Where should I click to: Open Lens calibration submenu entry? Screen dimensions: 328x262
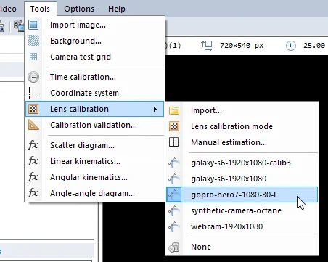[x=95, y=109]
